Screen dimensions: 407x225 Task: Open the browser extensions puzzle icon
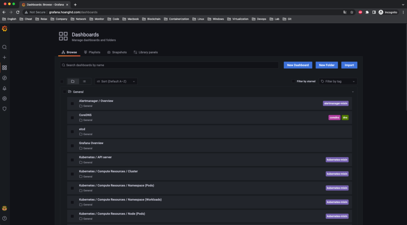point(367,12)
